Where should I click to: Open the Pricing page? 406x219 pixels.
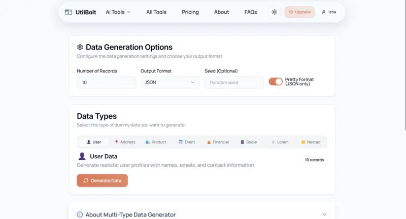pyautogui.click(x=190, y=12)
